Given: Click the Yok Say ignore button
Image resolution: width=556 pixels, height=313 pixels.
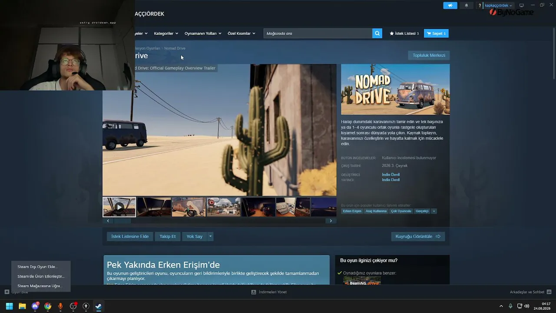Looking at the screenshot, I should click(x=195, y=236).
